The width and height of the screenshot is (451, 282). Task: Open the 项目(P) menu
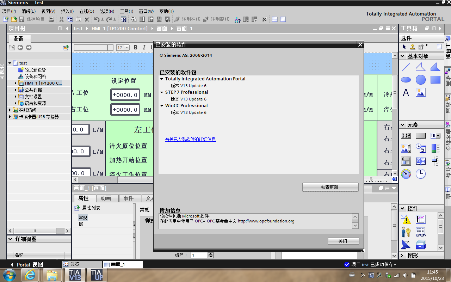(x=9, y=11)
